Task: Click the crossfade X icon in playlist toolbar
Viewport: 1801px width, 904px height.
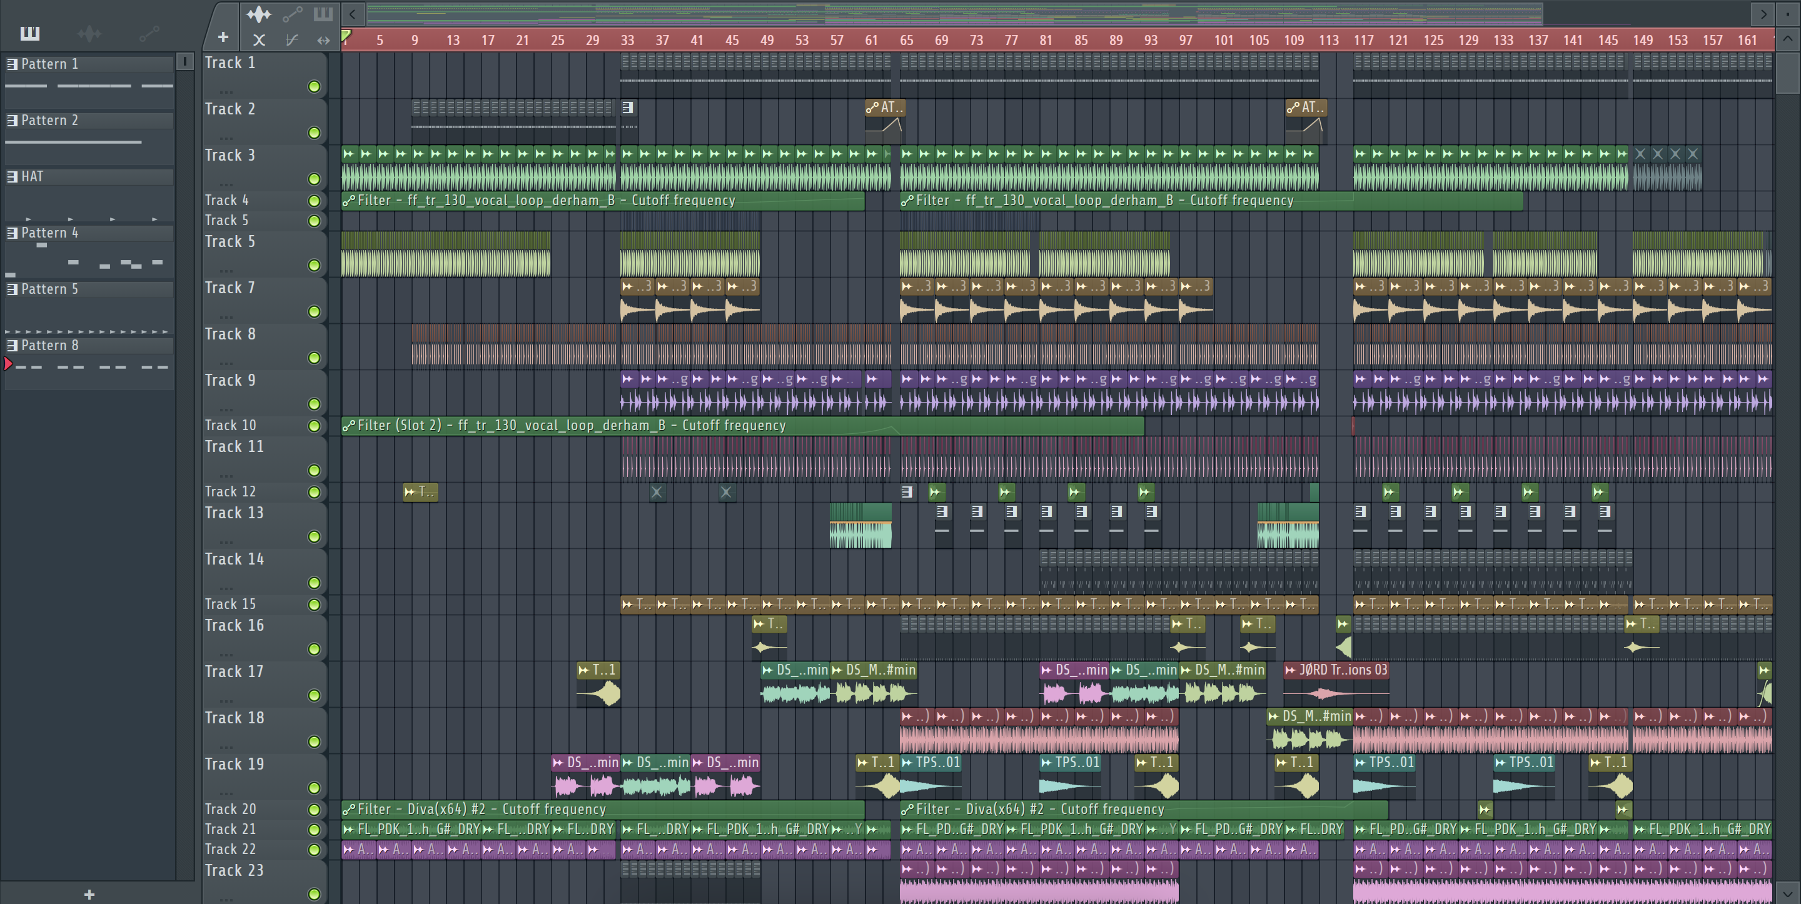Action: pos(259,40)
